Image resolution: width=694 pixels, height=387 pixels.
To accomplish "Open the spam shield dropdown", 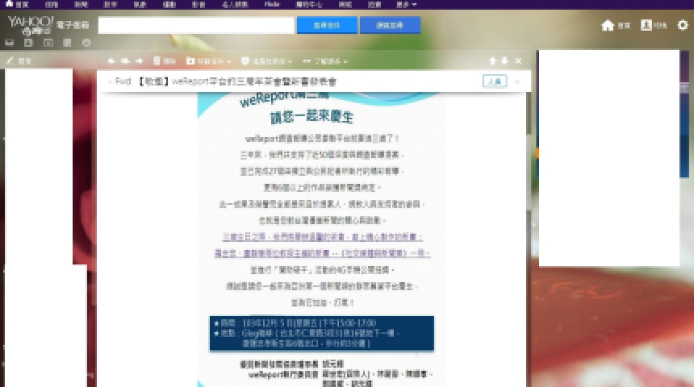I will point(266,60).
